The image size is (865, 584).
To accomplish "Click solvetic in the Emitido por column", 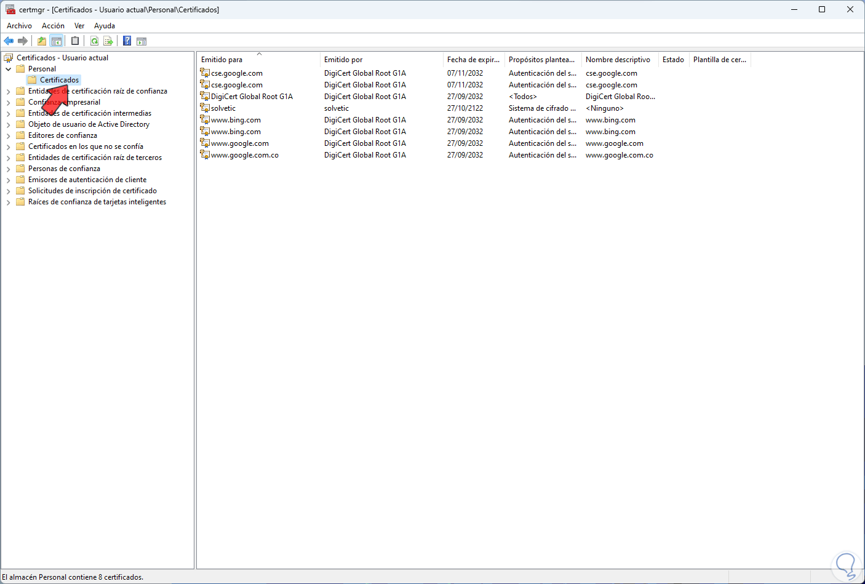I will click(337, 108).
